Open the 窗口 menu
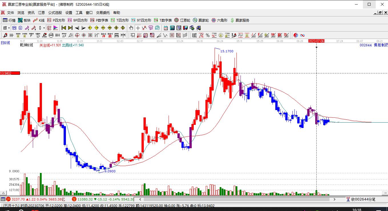The height and width of the screenshot is (211, 388). [89, 13]
